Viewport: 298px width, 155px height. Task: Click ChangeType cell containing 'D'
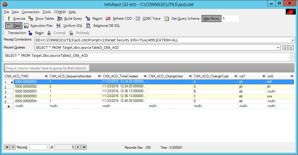point(215,101)
